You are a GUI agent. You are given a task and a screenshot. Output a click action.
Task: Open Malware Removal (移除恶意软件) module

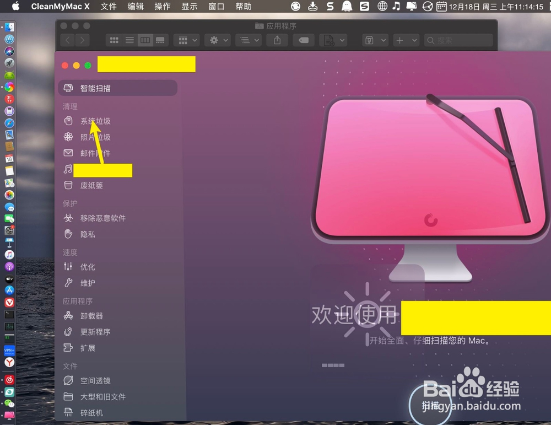pos(102,218)
